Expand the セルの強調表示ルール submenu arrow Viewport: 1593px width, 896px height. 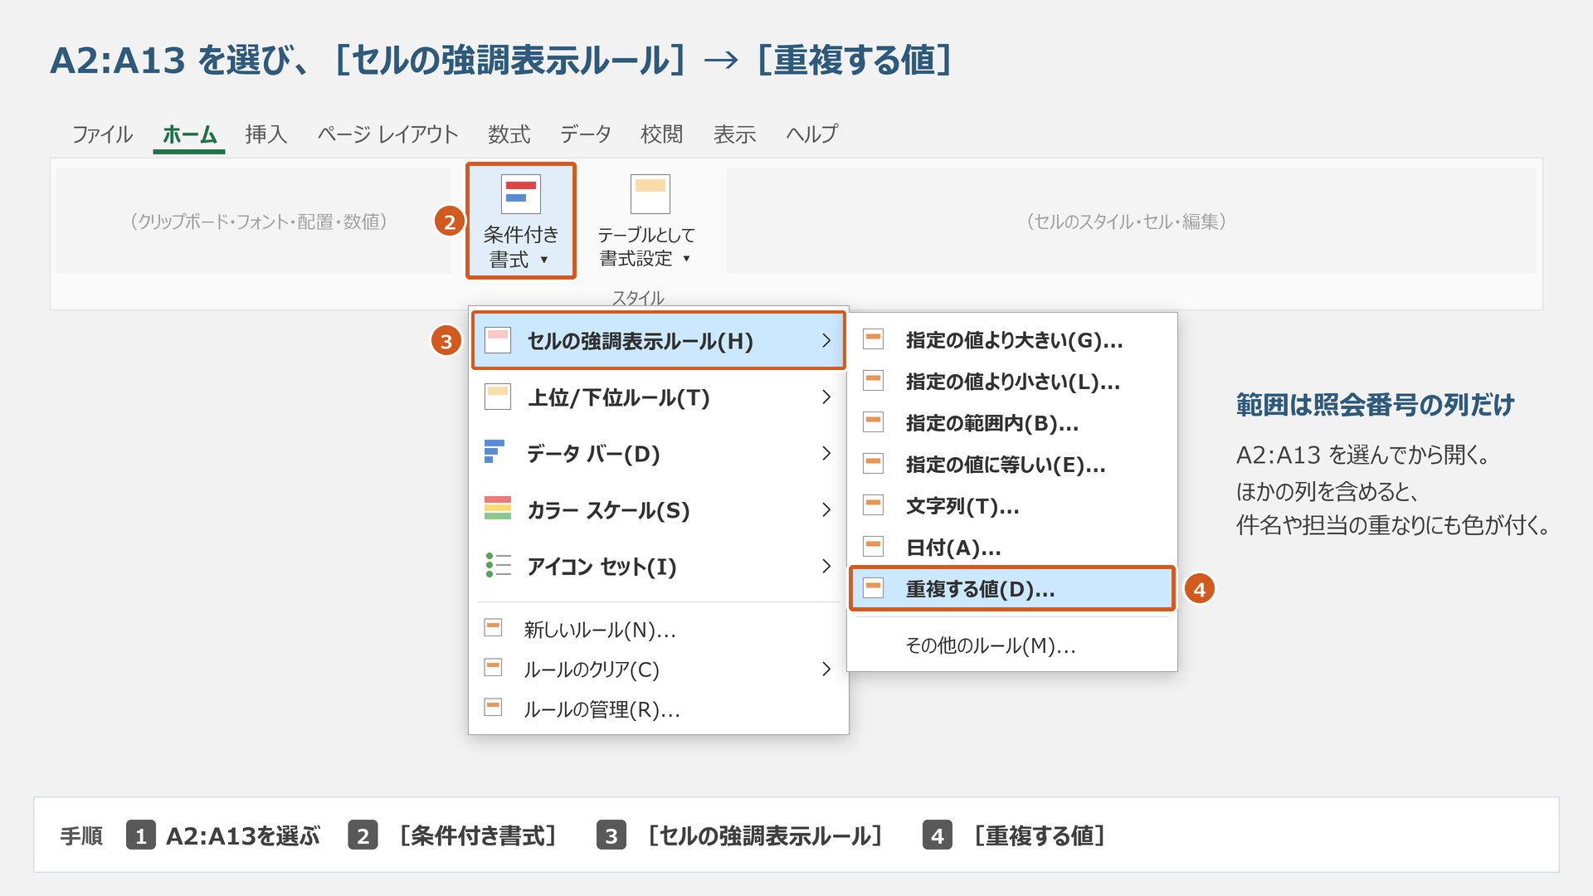(826, 340)
